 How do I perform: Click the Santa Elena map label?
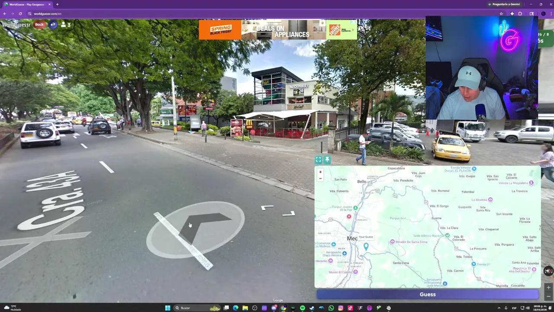(x=401, y=263)
